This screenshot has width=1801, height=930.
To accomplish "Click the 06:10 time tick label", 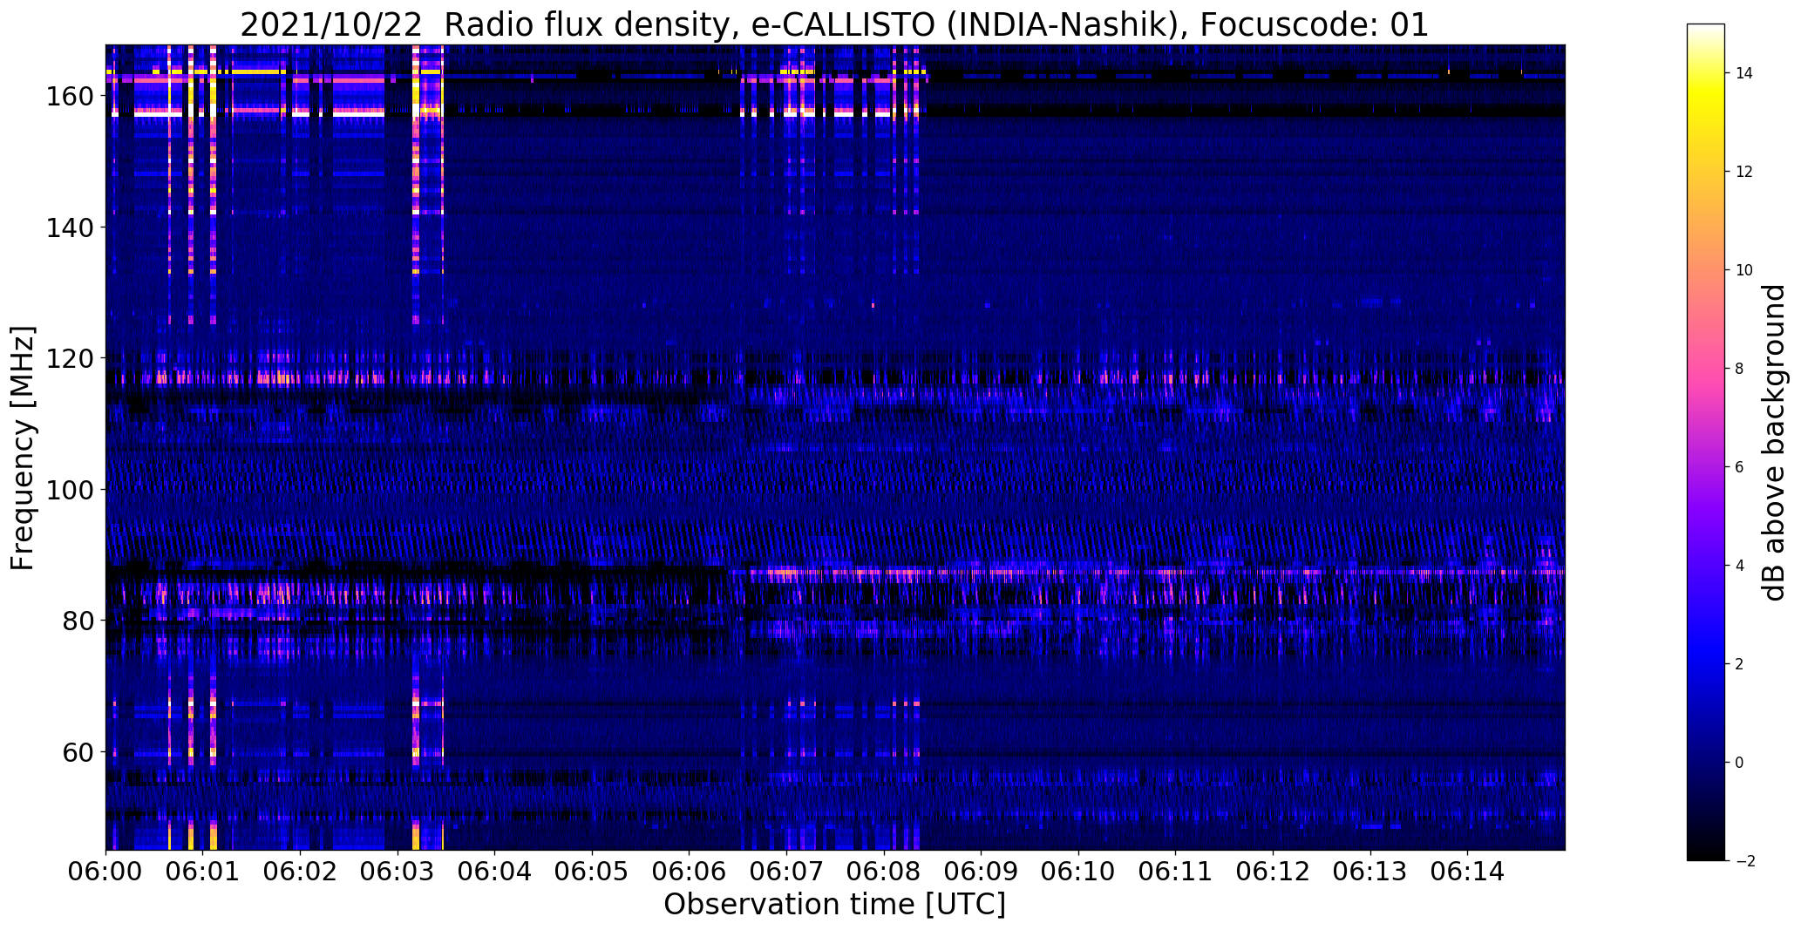I will coord(1079,872).
